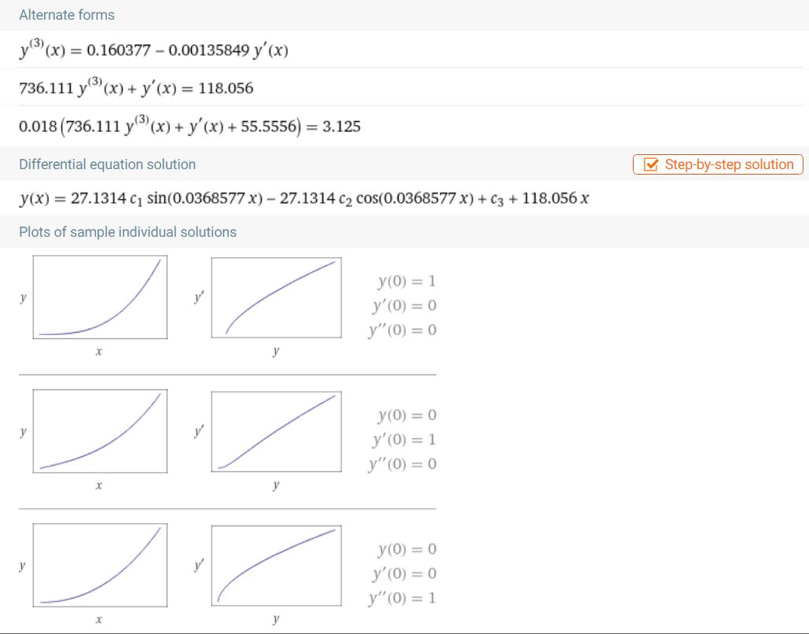809x634 pixels.
Task: Open first y versus x plot thumbnail
Action: pyautogui.click(x=100, y=297)
